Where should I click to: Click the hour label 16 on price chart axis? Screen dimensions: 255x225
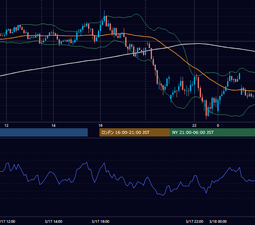tap(100, 126)
